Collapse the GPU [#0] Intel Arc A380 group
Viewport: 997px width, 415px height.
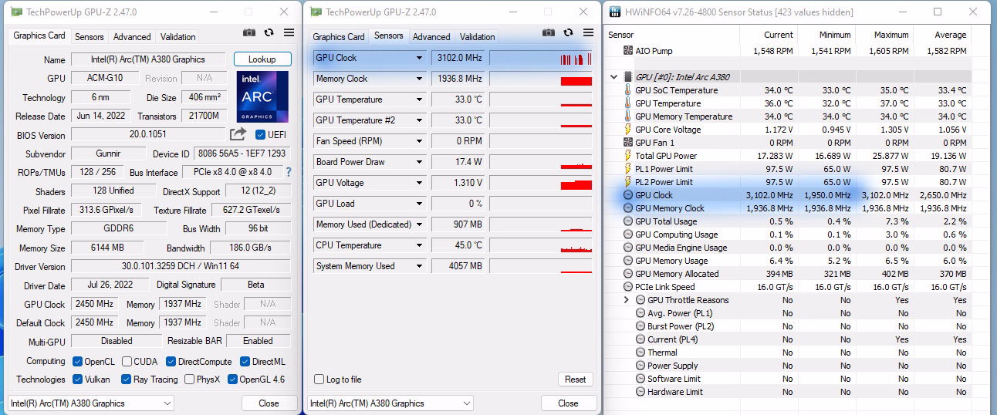click(x=614, y=77)
